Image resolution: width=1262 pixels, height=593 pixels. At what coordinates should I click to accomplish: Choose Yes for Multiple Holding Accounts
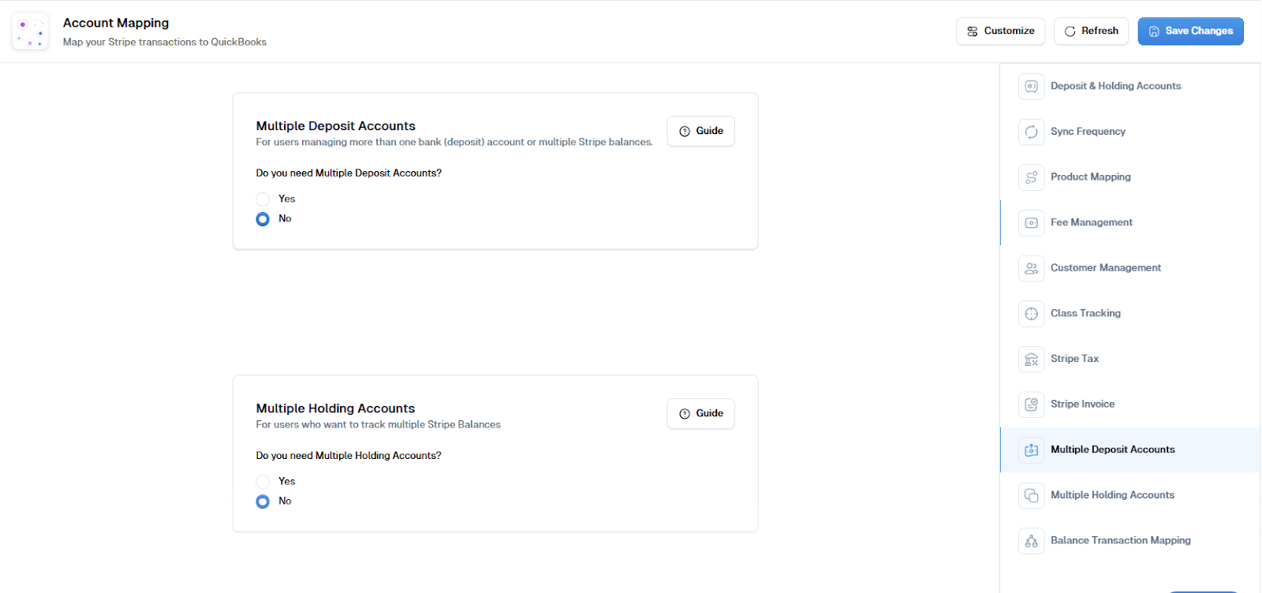[263, 481]
